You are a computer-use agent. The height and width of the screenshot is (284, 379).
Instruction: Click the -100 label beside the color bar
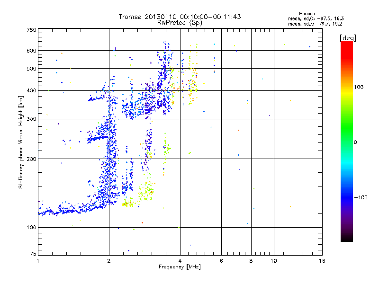tap(361, 197)
